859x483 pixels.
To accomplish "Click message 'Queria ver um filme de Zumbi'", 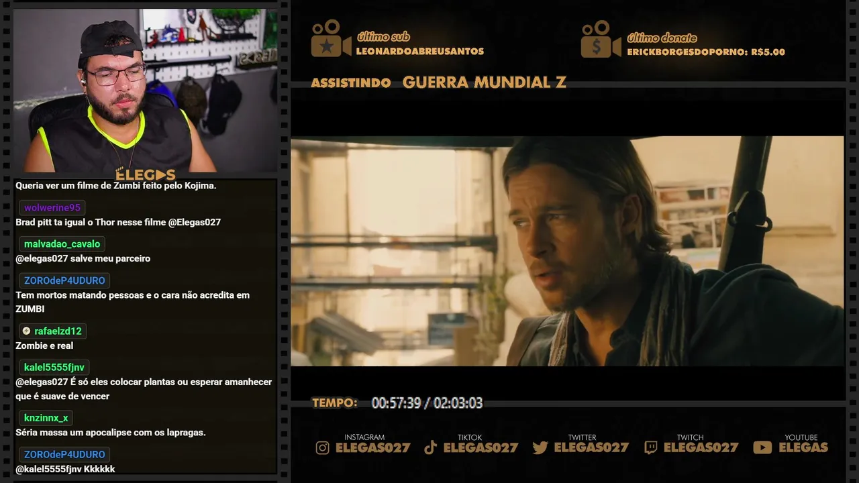I will coord(116,186).
